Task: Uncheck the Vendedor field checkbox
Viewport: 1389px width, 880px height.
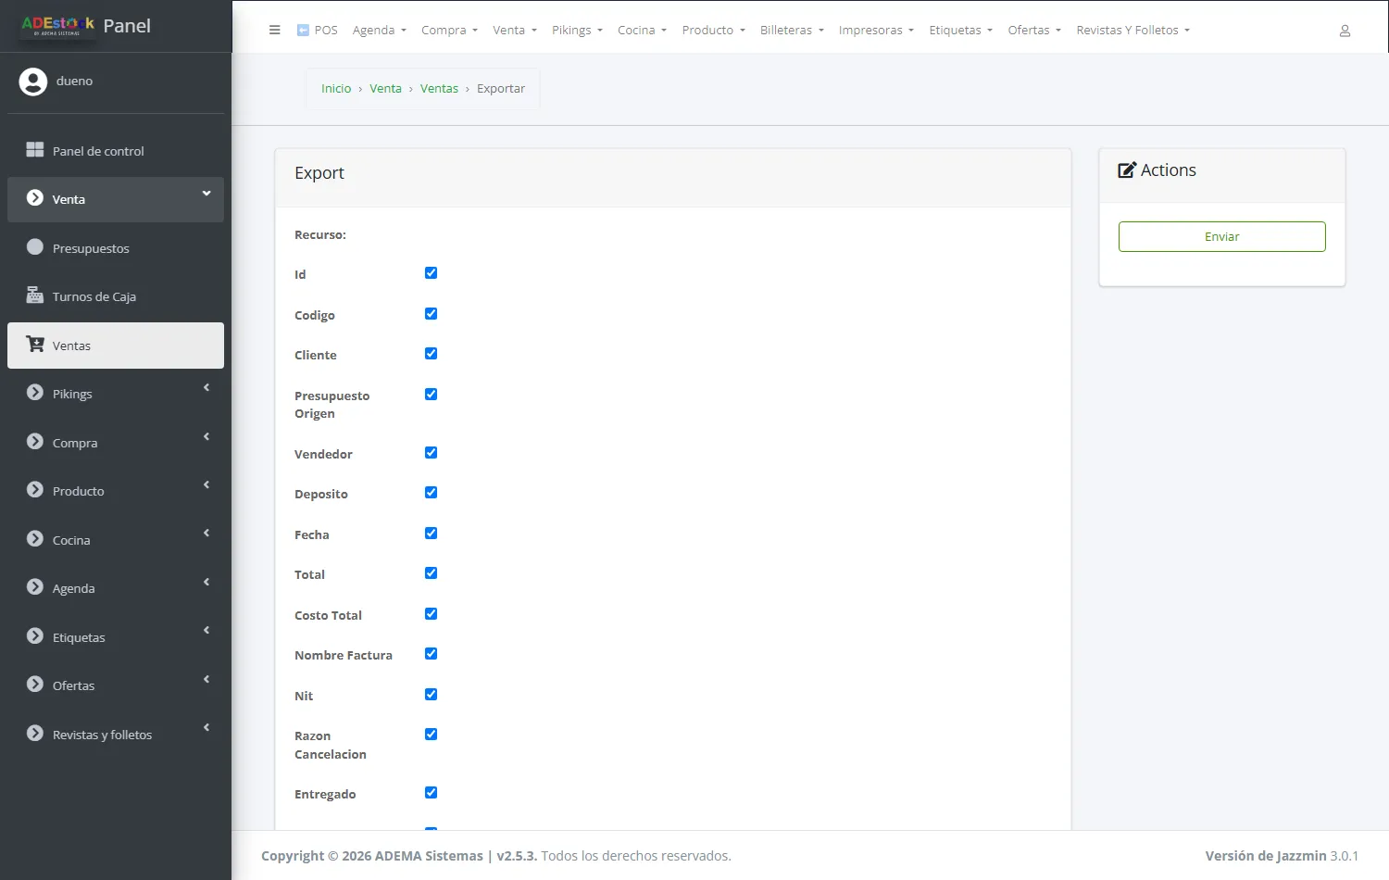Action: click(x=431, y=453)
